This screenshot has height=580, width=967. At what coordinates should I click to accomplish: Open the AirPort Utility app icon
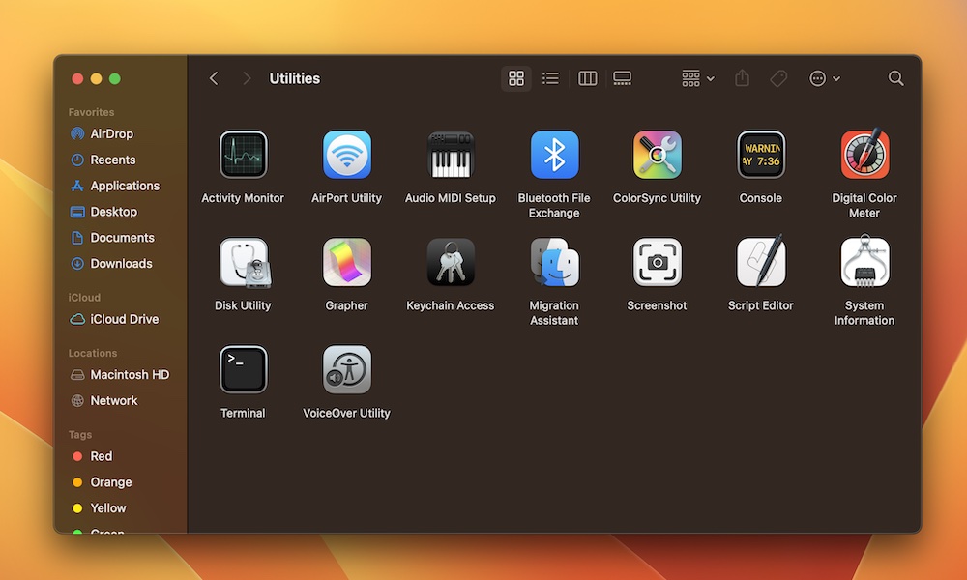click(x=346, y=154)
